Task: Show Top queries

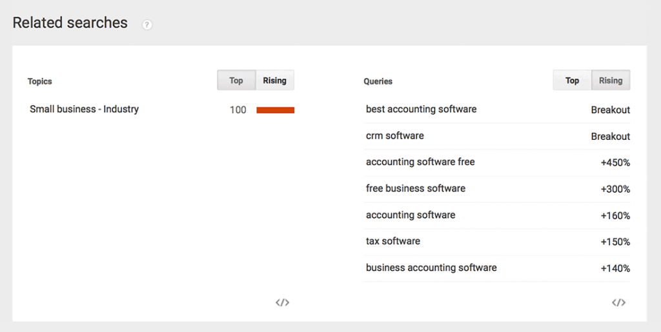Action: [572, 81]
